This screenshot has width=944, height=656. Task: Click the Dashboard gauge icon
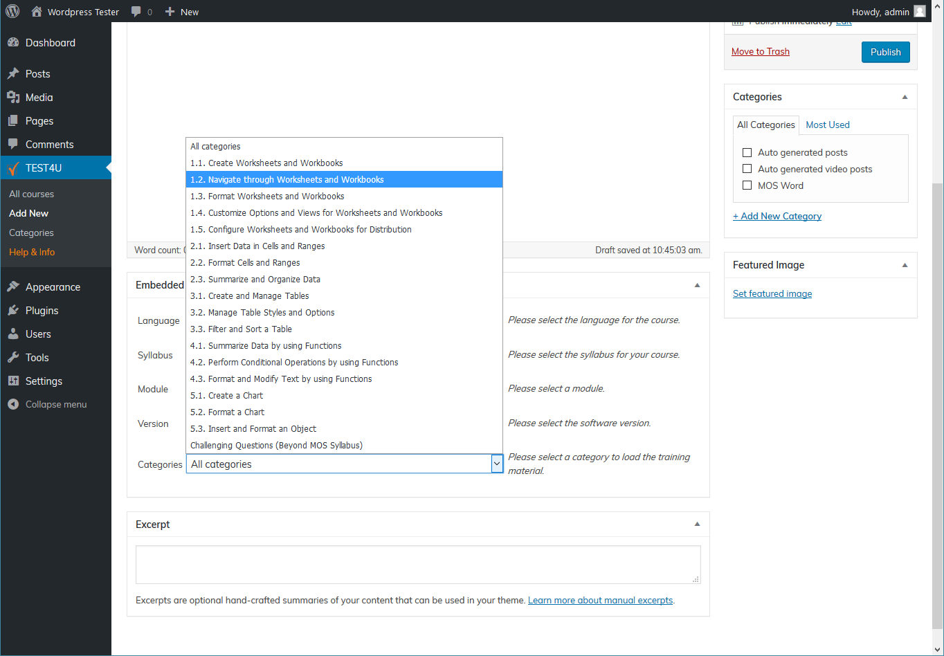tap(13, 43)
